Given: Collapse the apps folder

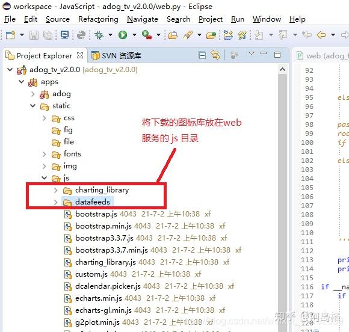Looking at the screenshot, I should pos(22,82).
